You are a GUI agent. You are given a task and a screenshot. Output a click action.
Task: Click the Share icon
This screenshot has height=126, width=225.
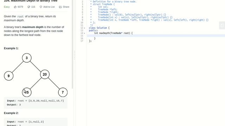coord(60,7)
